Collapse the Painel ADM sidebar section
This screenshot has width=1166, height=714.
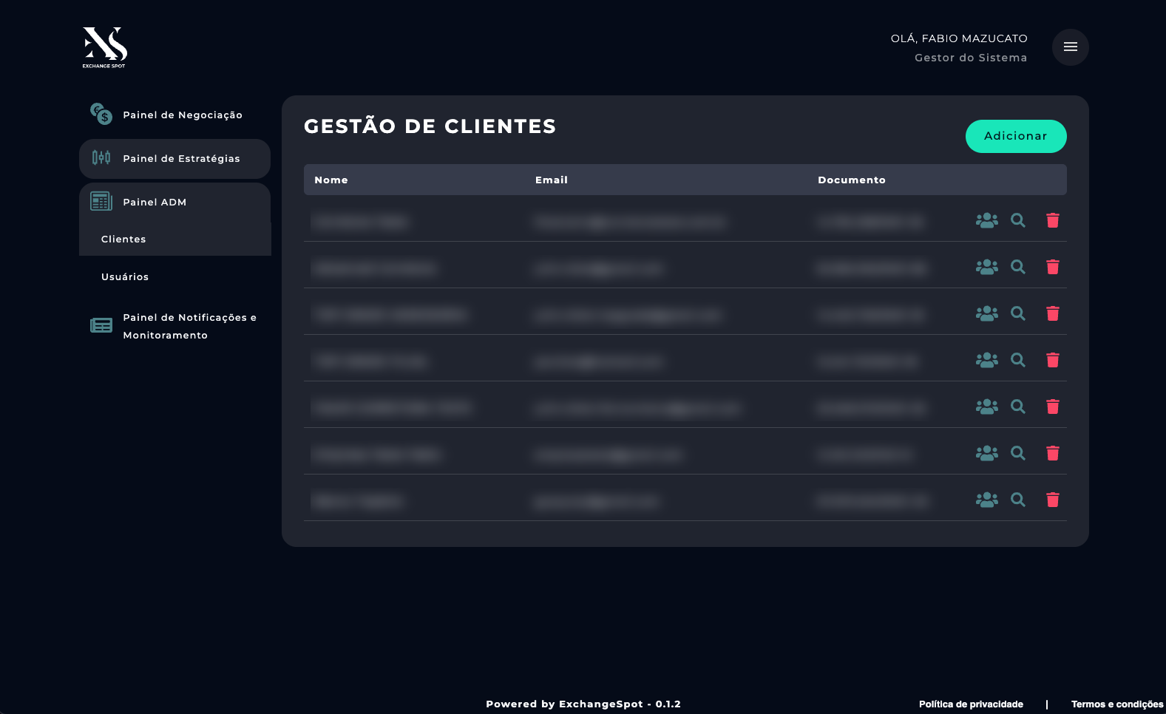(174, 202)
